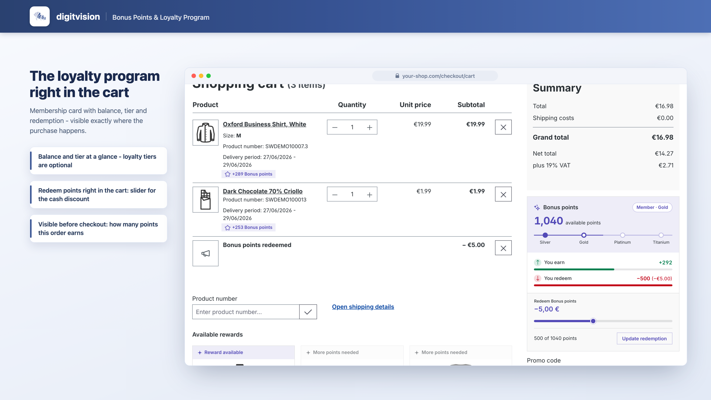Open shipping details link
711x400 pixels.
363,307
